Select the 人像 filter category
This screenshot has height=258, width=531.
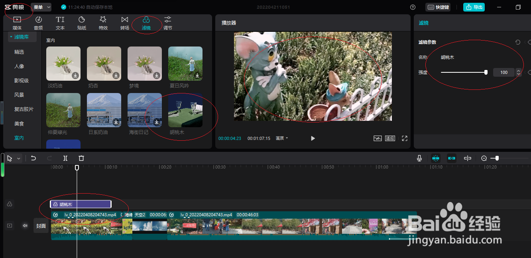tap(19, 66)
